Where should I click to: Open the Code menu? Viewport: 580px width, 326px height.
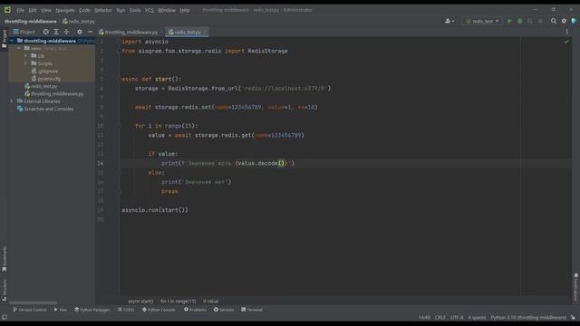click(84, 10)
